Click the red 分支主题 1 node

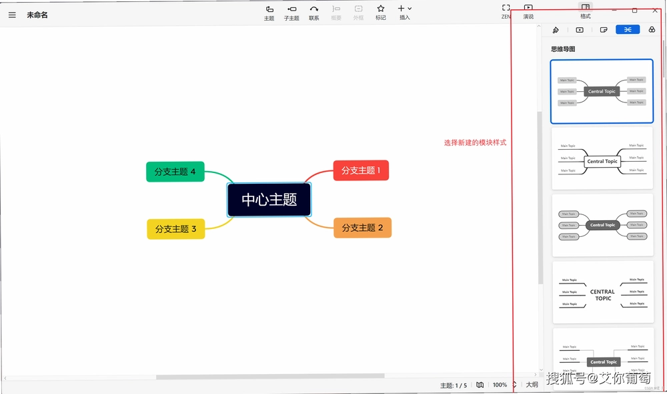click(361, 170)
